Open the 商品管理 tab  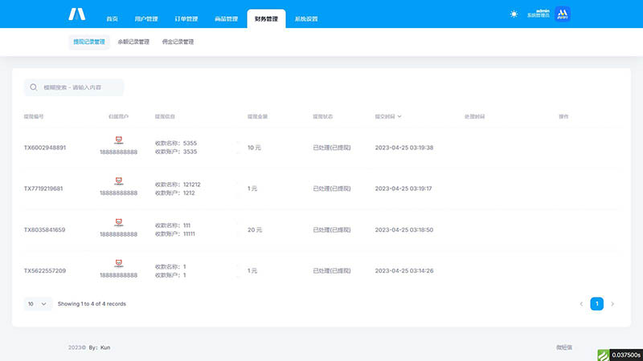point(227,18)
